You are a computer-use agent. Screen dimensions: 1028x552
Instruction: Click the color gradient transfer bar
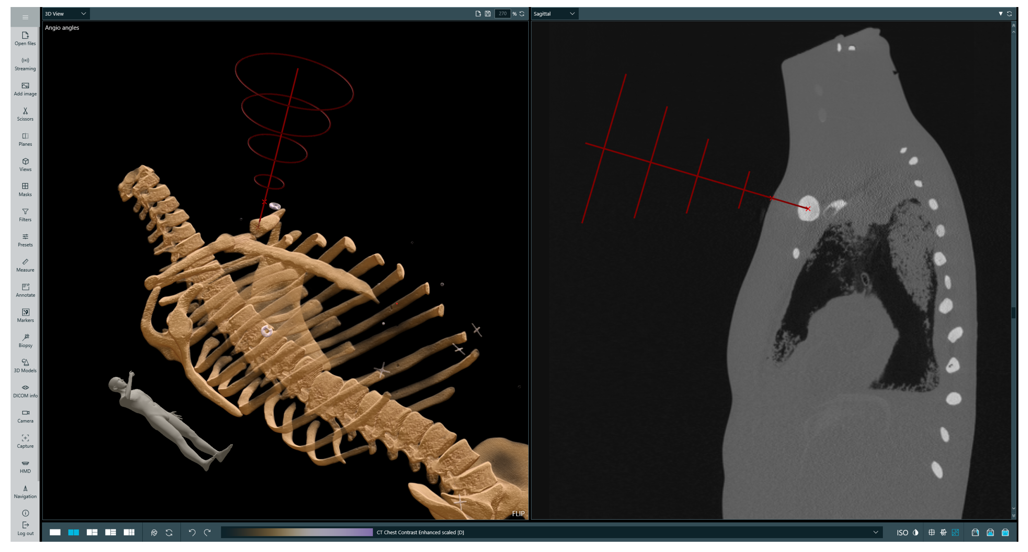coord(297,532)
